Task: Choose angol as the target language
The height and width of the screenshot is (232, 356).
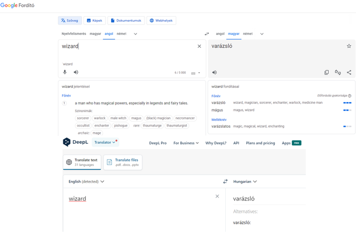Action: pos(220,34)
